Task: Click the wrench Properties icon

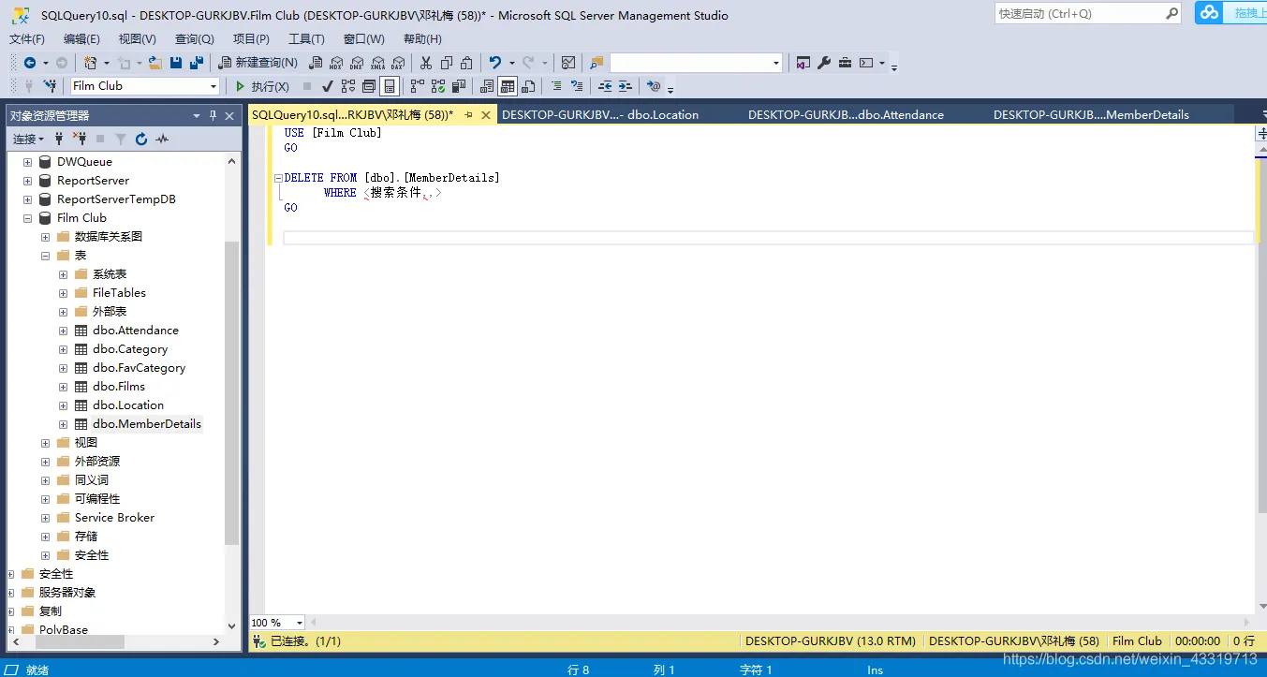Action: pyautogui.click(x=824, y=63)
